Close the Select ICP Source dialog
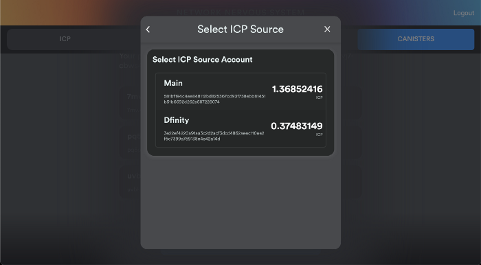 coord(327,29)
